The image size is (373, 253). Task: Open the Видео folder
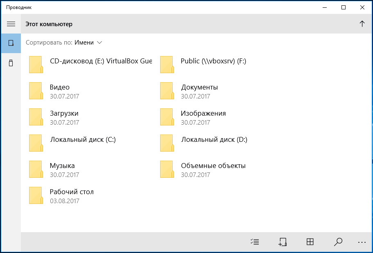tap(90, 91)
